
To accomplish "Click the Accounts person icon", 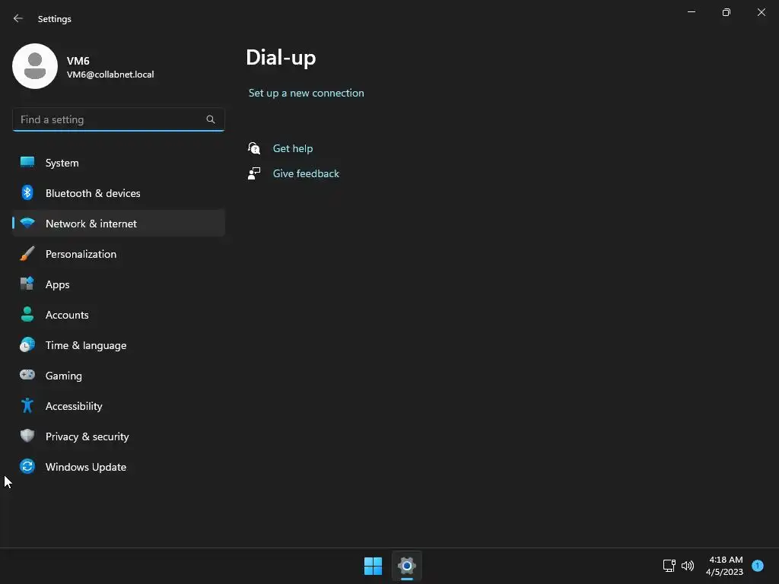I will (27, 314).
